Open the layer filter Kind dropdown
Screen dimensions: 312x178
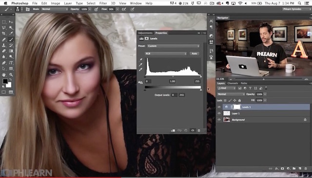pos(227,88)
